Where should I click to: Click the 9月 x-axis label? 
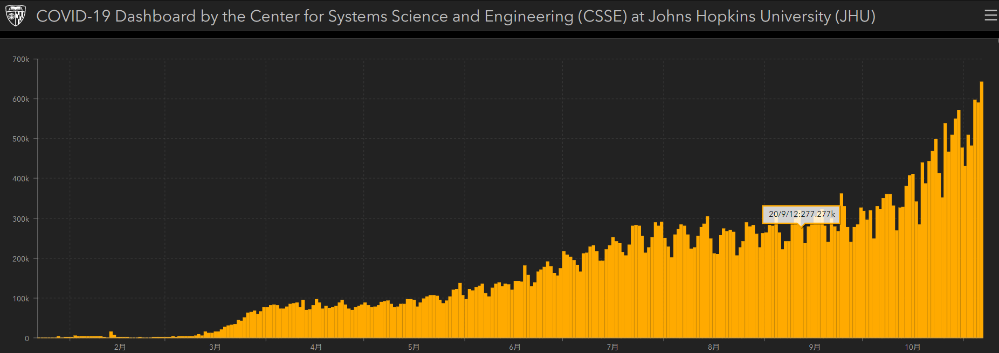[815, 347]
